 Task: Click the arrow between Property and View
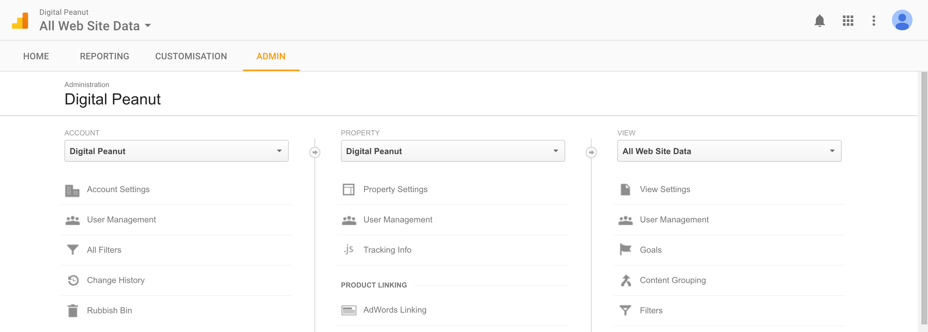(x=591, y=152)
